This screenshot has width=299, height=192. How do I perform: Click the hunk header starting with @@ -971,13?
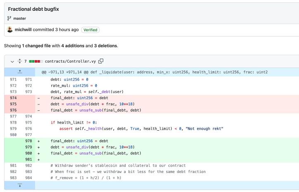(154, 72)
